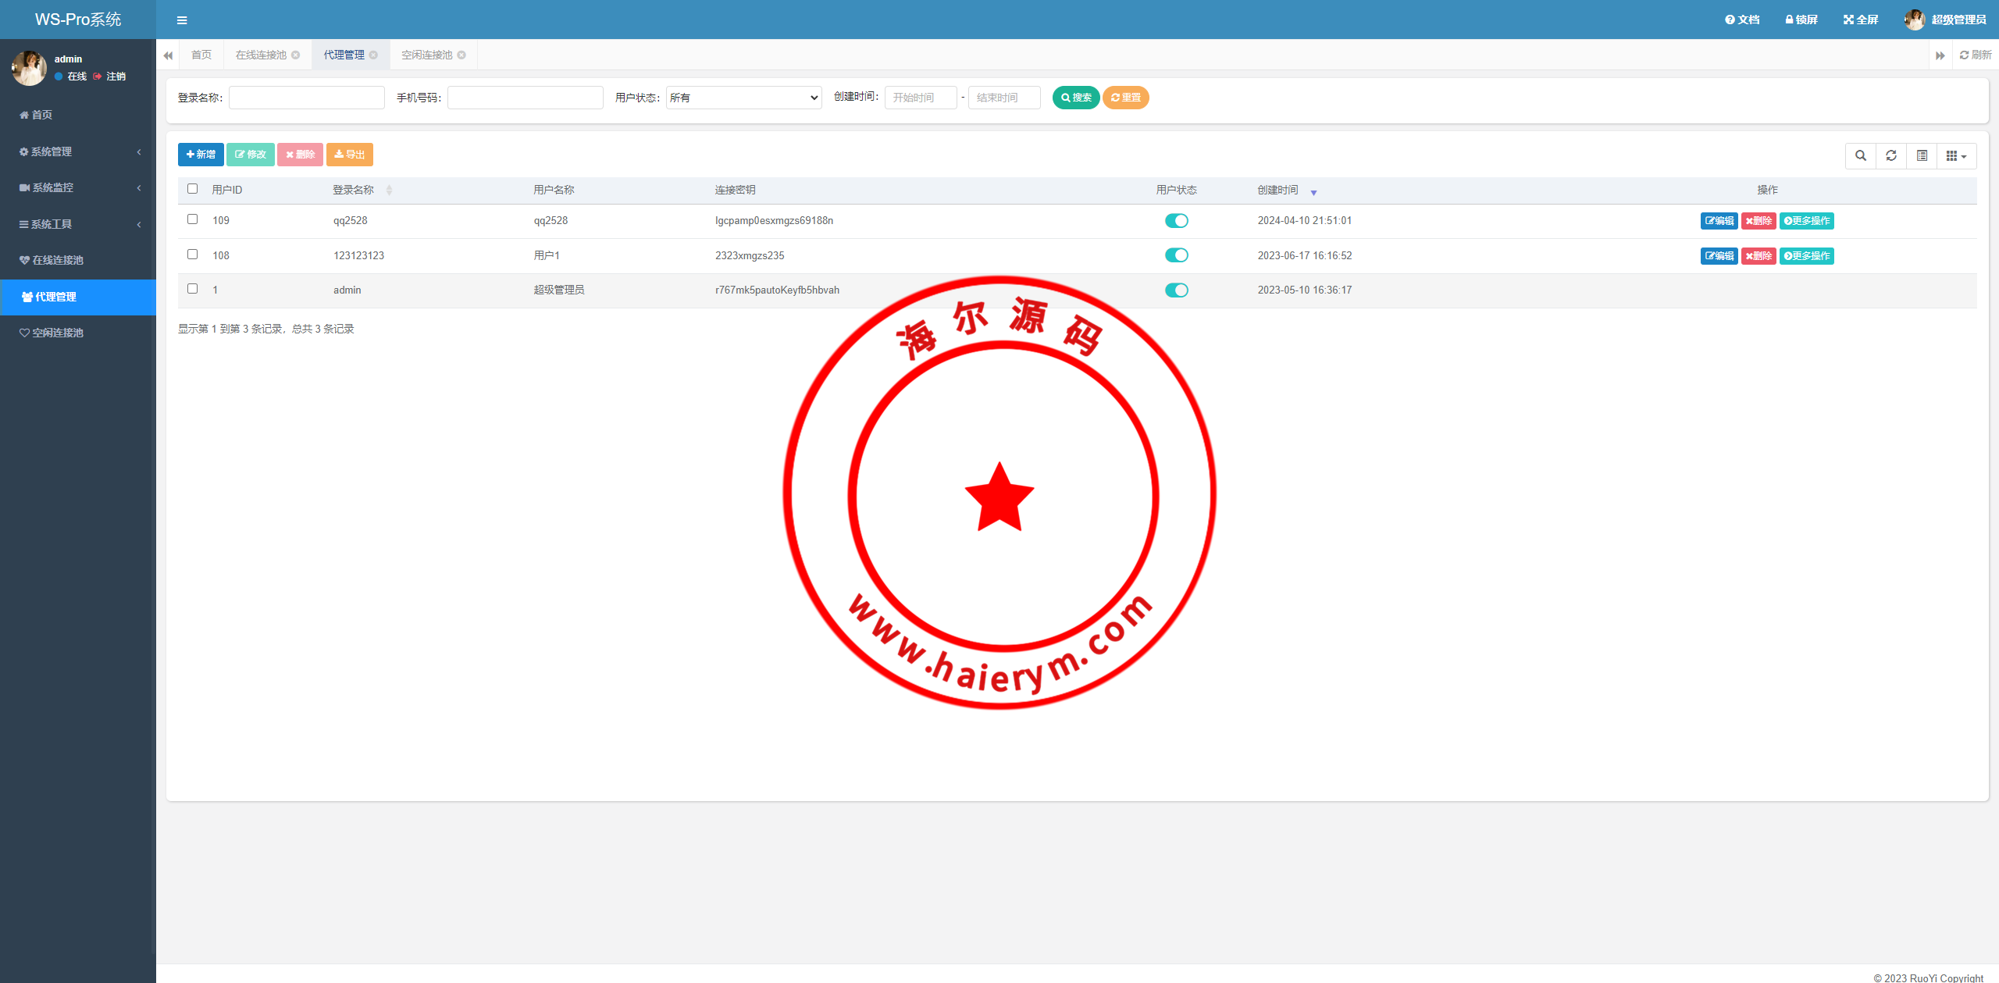Click 更多操作 for user 109

(1806, 221)
